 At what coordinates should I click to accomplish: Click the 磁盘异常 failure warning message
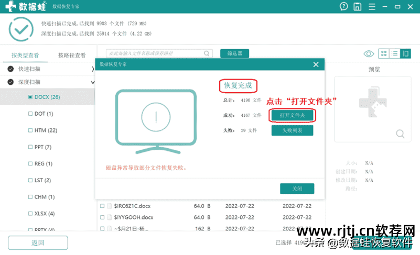click(146, 168)
